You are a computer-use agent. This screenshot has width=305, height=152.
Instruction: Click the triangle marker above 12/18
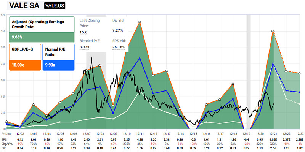coord(233,83)
